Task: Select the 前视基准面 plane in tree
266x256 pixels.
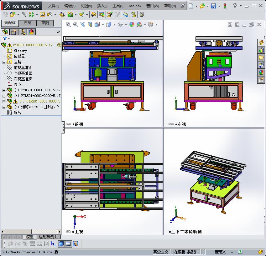Action: (x=23, y=68)
